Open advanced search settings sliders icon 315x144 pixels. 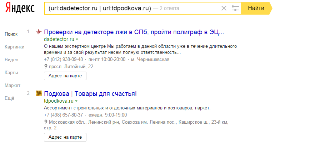[235, 9]
